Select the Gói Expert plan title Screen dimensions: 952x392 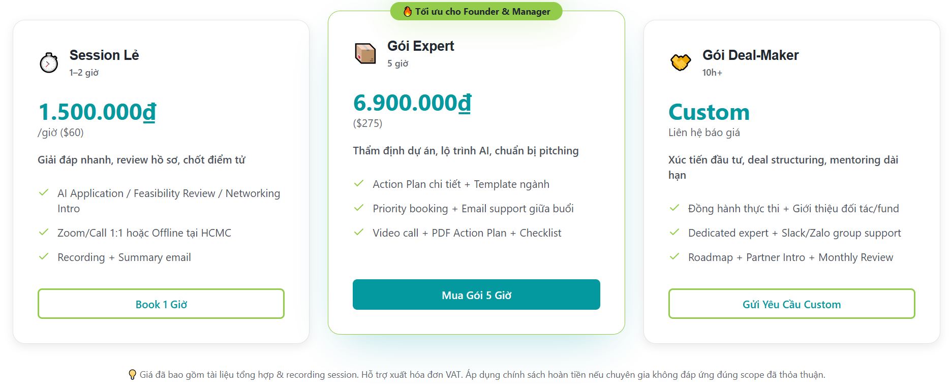[420, 46]
